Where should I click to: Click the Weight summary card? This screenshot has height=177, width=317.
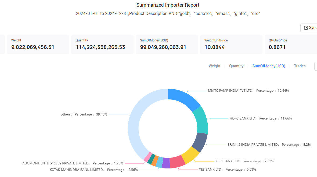[38, 45]
